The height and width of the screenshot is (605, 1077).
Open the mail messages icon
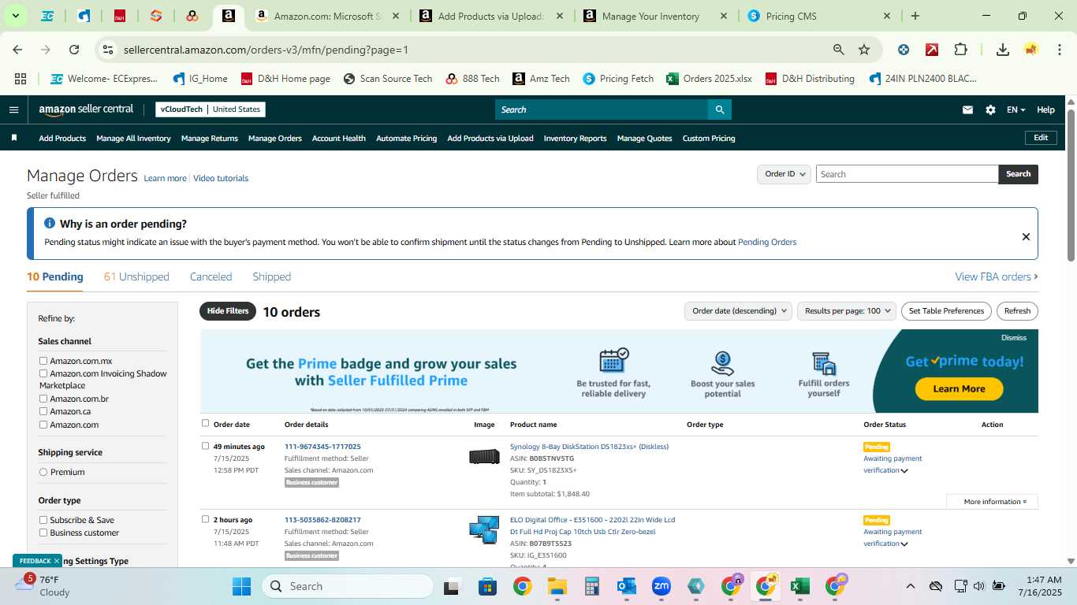tap(967, 109)
